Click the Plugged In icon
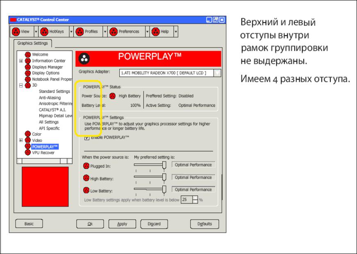 pyautogui.click(x=86, y=166)
